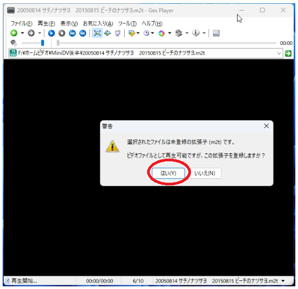Open the color adjustment wheel icon

[x=162, y=33]
